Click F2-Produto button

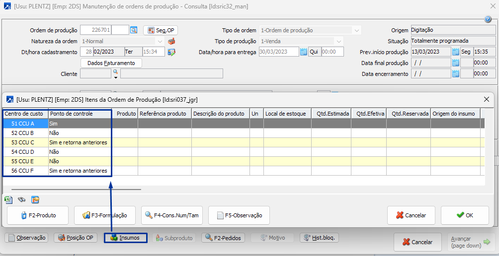tap(38, 215)
